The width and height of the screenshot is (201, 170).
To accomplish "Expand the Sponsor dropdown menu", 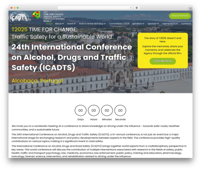I will click(x=153, y=24).
